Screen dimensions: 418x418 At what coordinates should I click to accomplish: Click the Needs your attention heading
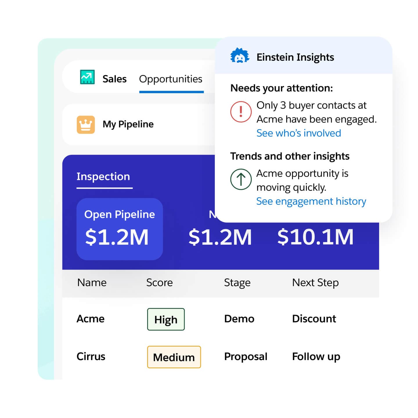pos(282,88)
